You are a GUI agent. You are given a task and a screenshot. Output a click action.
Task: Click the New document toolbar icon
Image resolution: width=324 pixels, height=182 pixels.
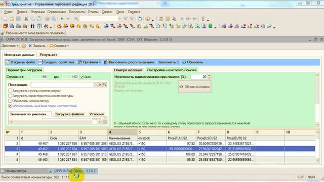click(x=6, y=19)
